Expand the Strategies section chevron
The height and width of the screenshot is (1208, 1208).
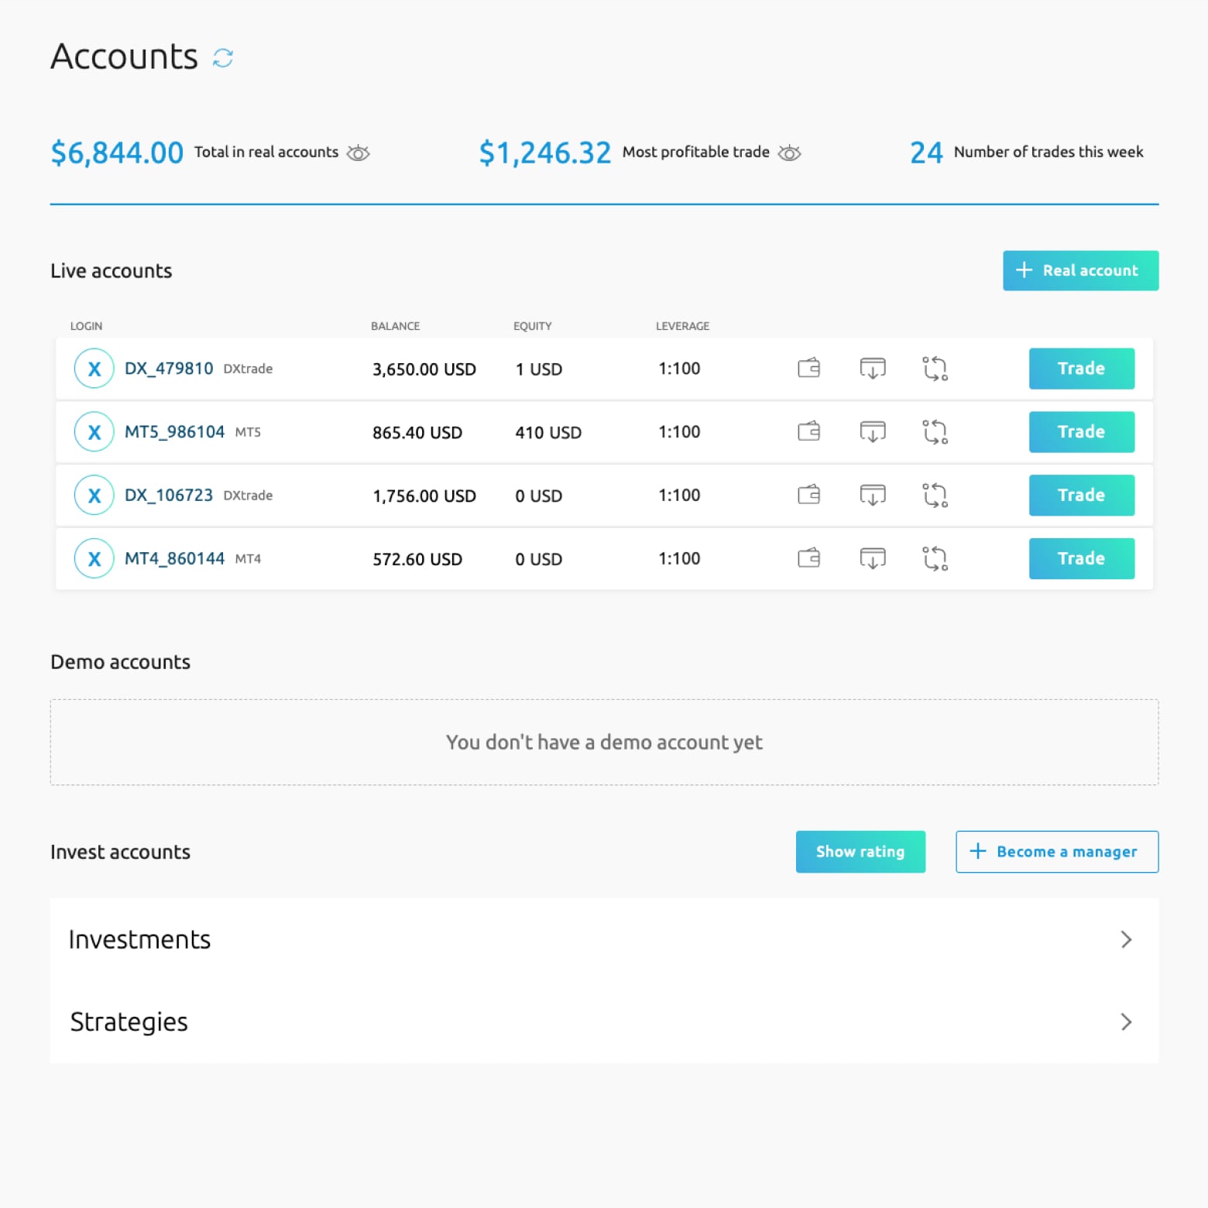[x=1126, y=1021]
